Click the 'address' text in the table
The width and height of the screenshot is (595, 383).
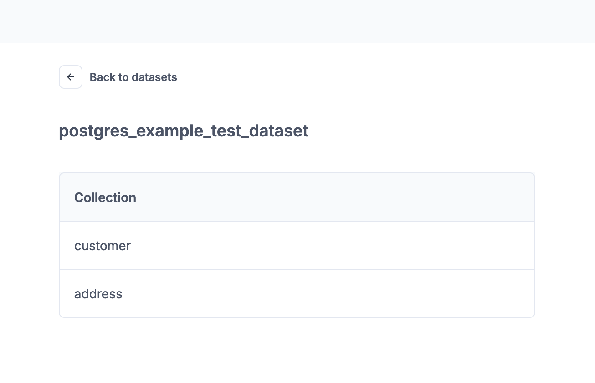pyautogui.click(x=98, y=294)
